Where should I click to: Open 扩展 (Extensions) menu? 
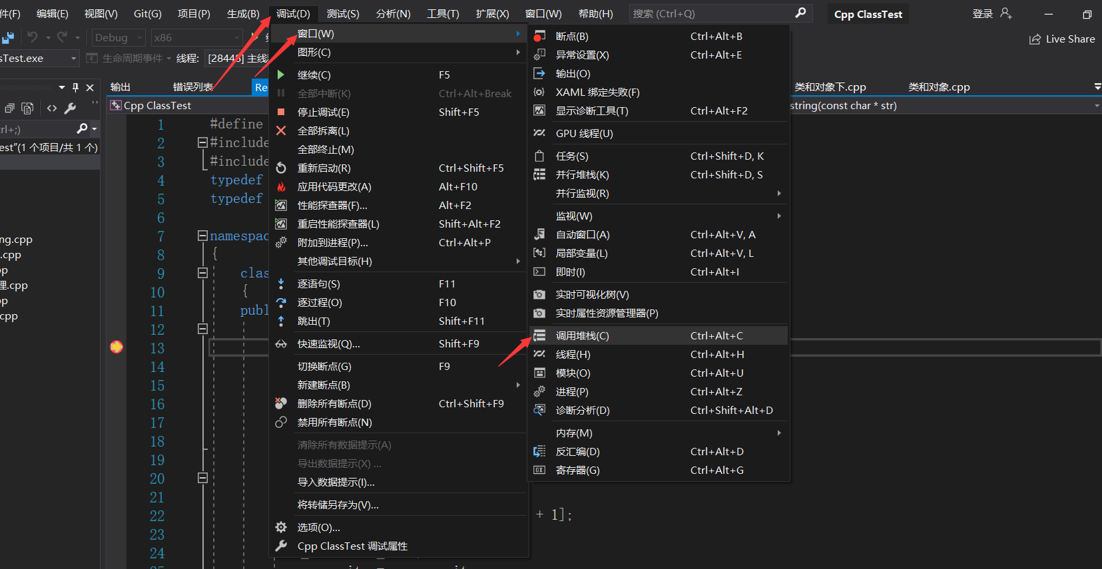492,13
